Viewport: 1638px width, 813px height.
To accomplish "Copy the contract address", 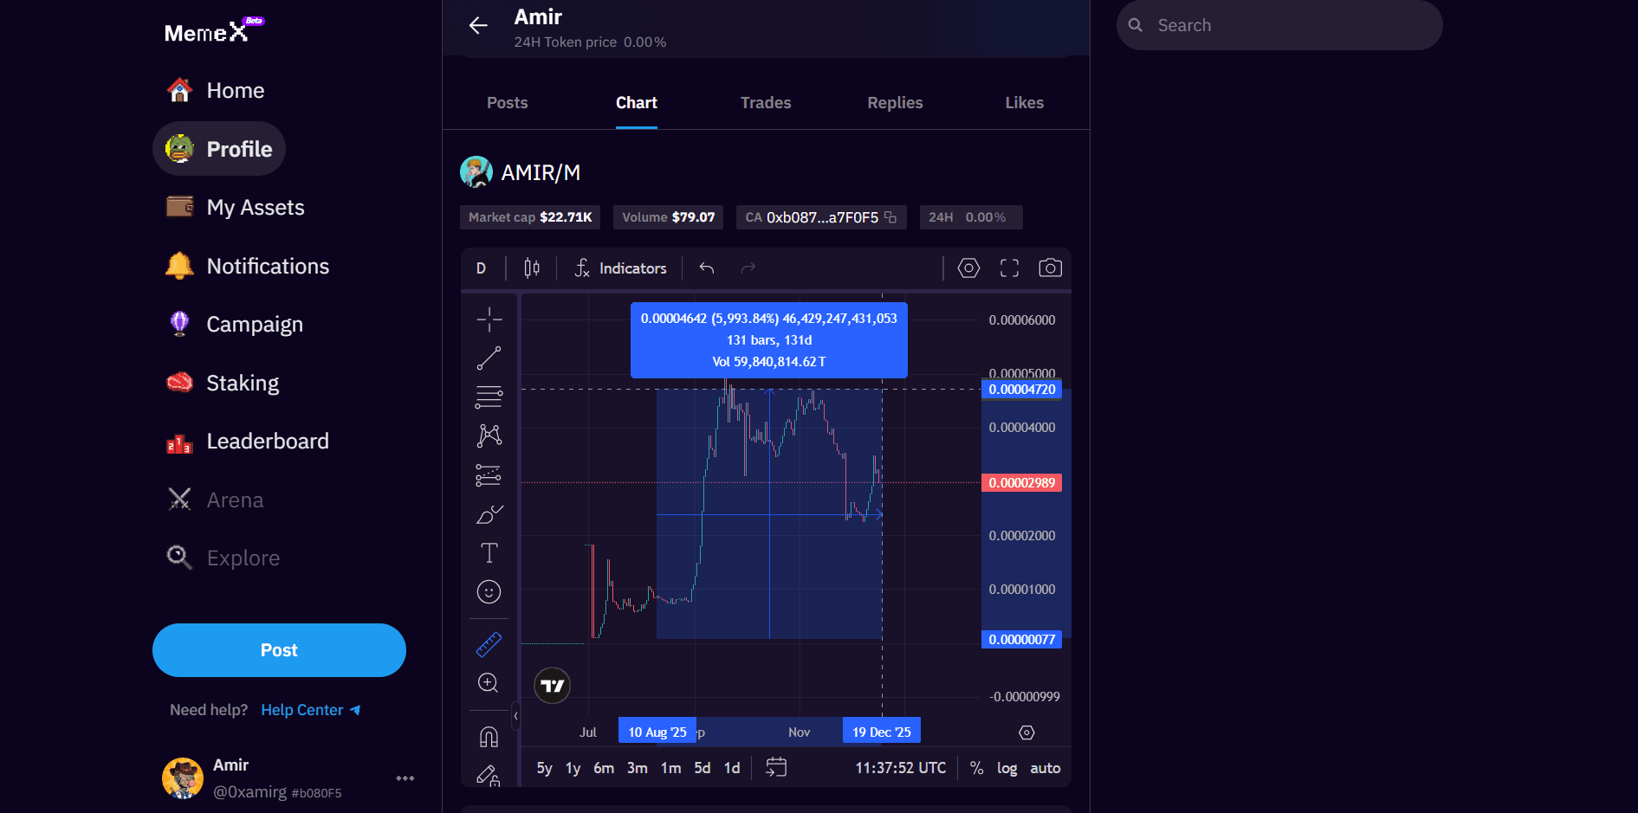I will click(x=890, y=217).
